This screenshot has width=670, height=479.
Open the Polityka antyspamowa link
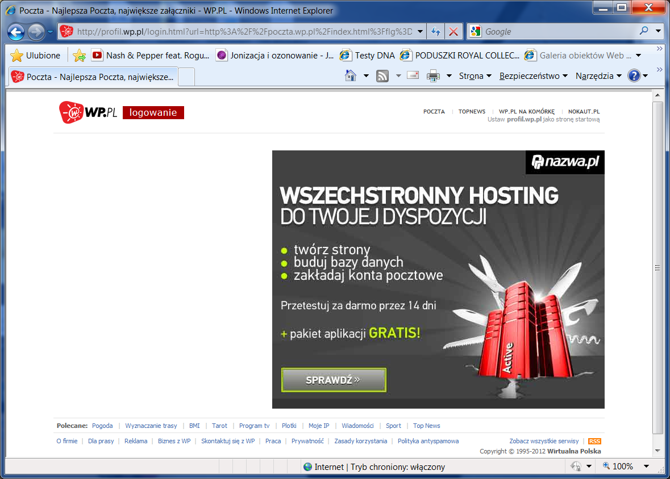tap(428, 441)
